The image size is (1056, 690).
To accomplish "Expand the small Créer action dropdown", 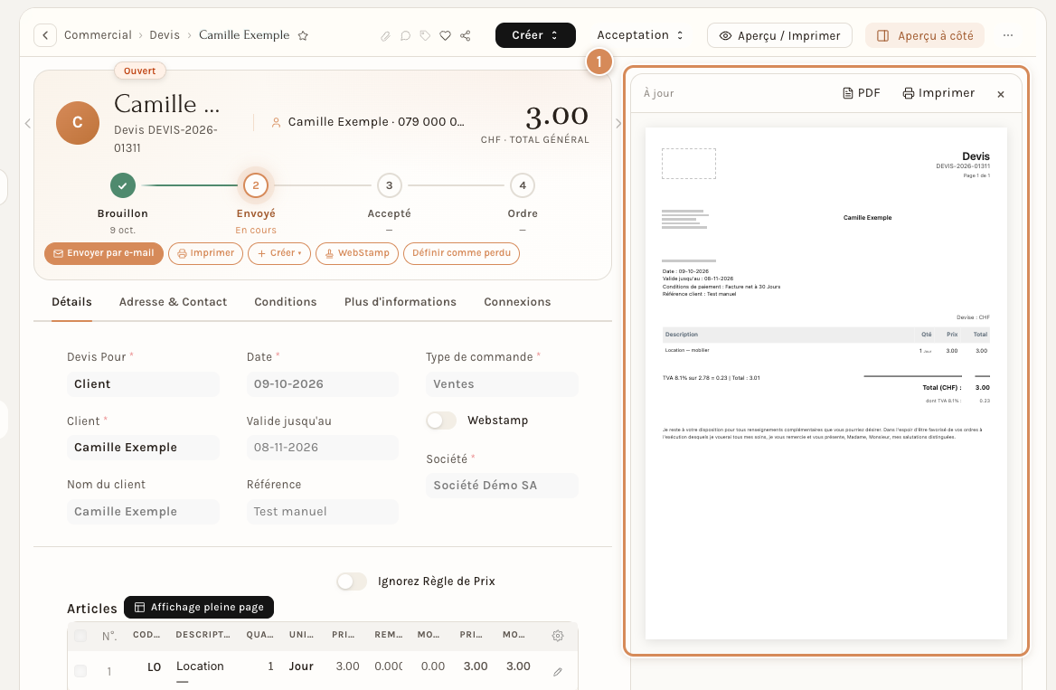I will coord(279,253).
